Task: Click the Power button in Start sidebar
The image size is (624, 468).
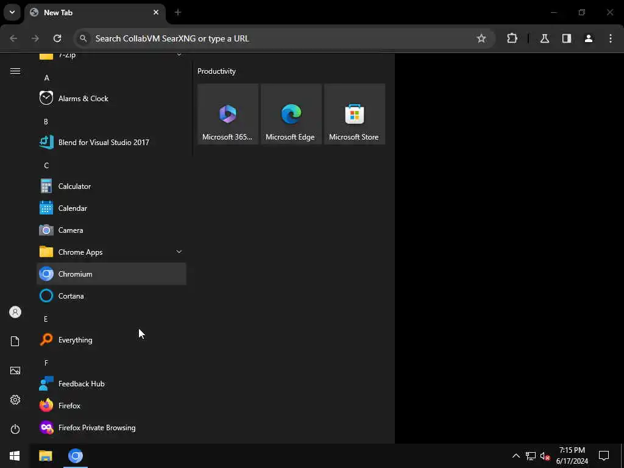Action: pyautogui.click(x=15, y=429)
